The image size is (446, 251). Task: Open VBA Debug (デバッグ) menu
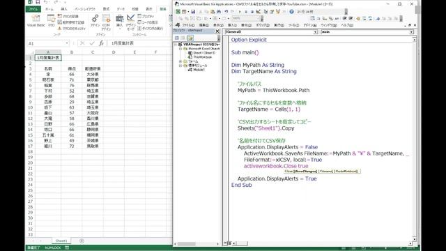[263, 25]
